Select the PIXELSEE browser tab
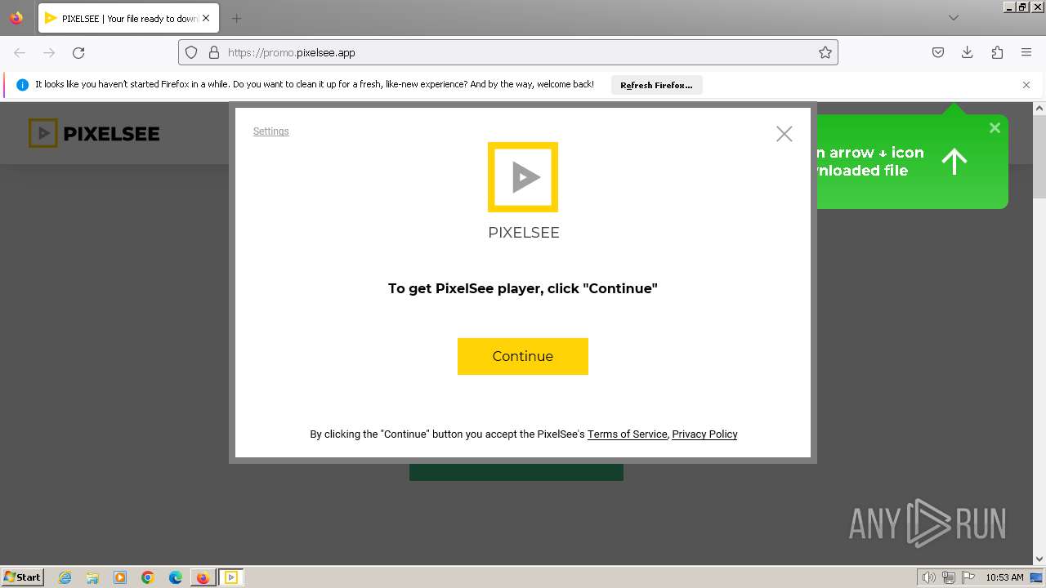 [x=127, y=18]
